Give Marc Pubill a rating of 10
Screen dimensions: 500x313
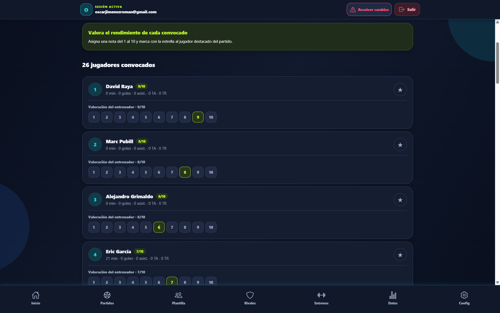(211, 172)
